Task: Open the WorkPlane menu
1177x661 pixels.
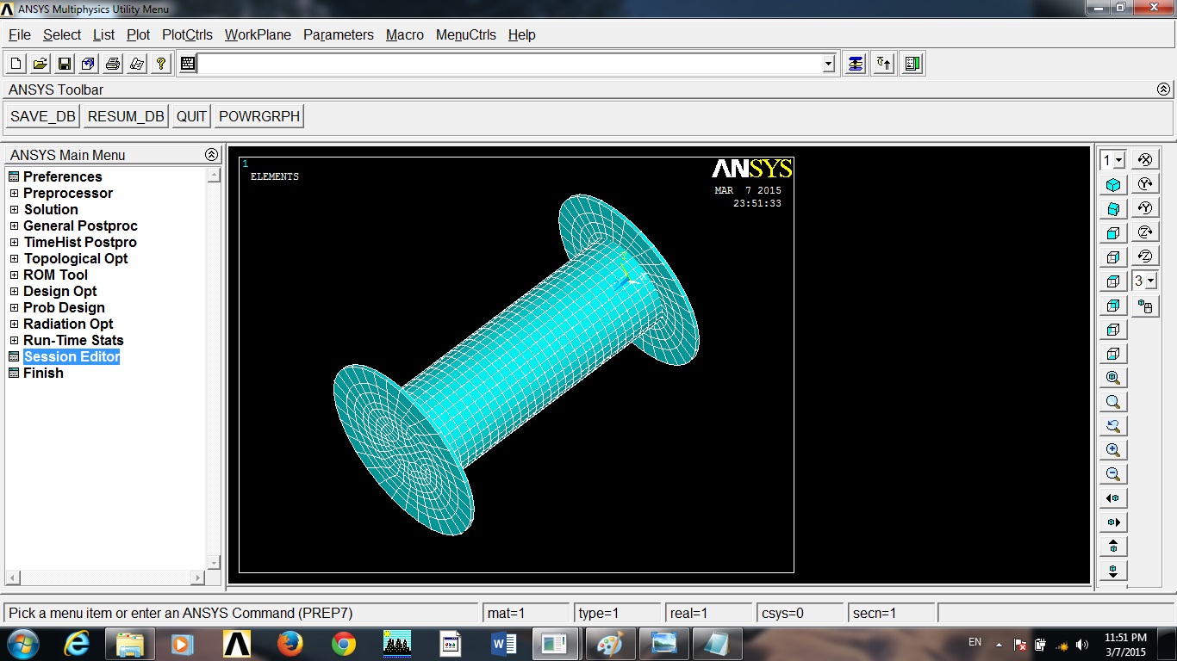Action: pyautogui.click(x=258, y=35)
